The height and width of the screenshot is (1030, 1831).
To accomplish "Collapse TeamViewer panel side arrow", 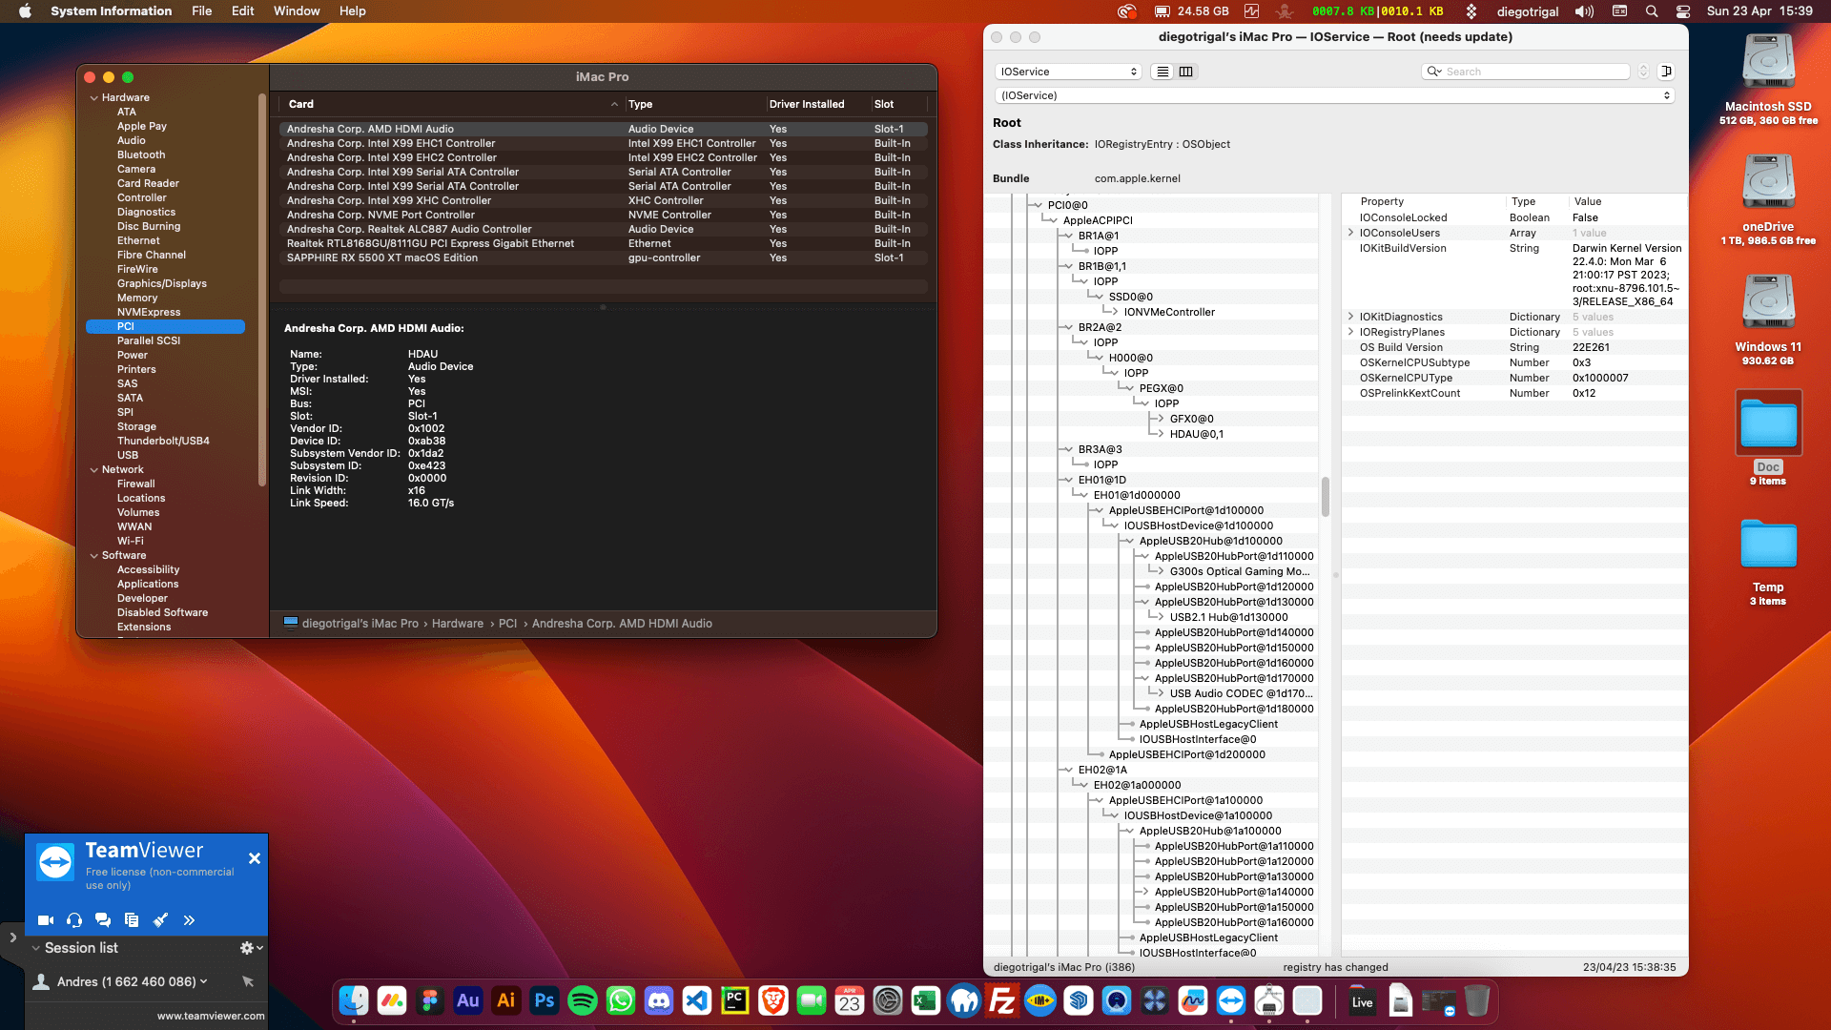I will [x=12, y=938].
